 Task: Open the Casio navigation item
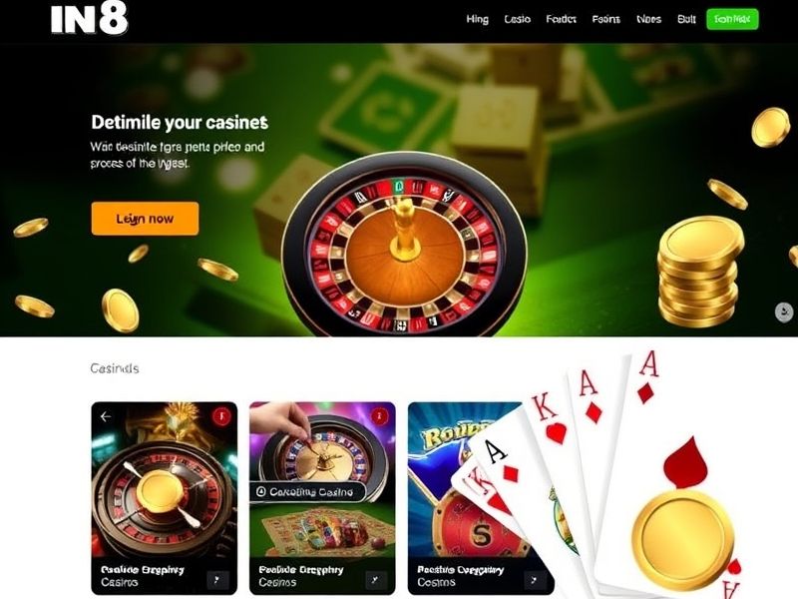coord(517,19)
